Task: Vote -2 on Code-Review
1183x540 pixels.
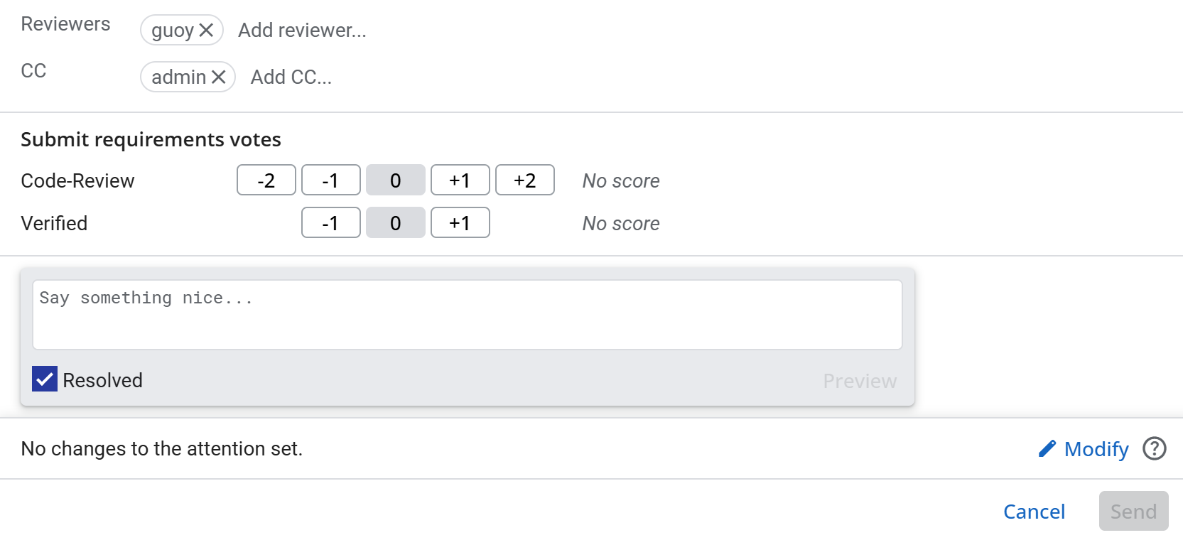Action: point(266,180)
